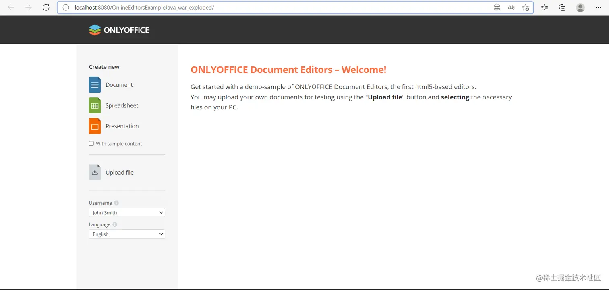Click the browser profile avatar
This screenshot has width=609, height=290.
(x=580, y=7)
